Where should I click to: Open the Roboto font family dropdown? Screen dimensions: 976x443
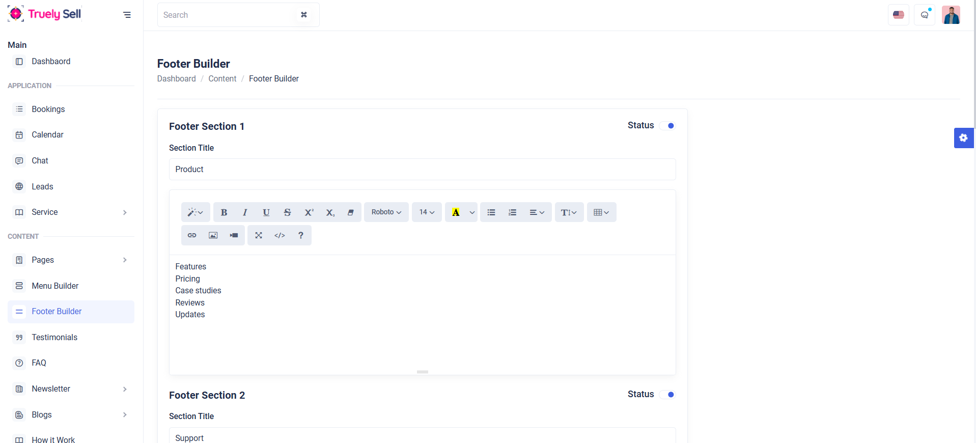click(x=386, y=212)
